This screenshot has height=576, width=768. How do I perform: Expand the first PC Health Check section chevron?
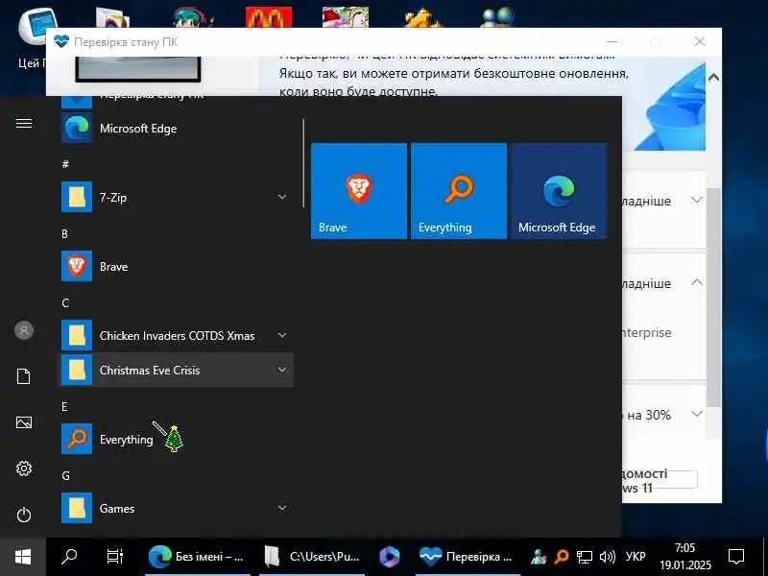pos(697,200)
